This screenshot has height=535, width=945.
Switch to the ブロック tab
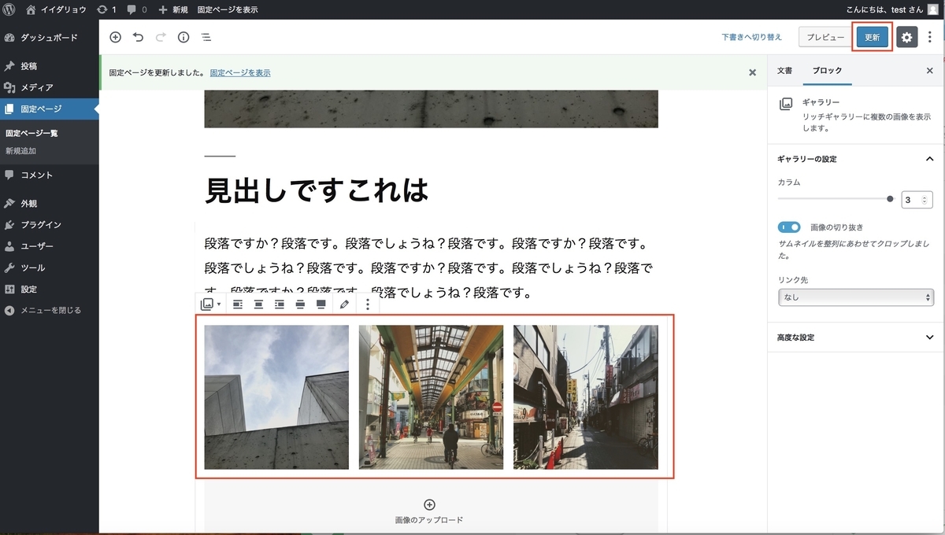click(x=827, y=70)
